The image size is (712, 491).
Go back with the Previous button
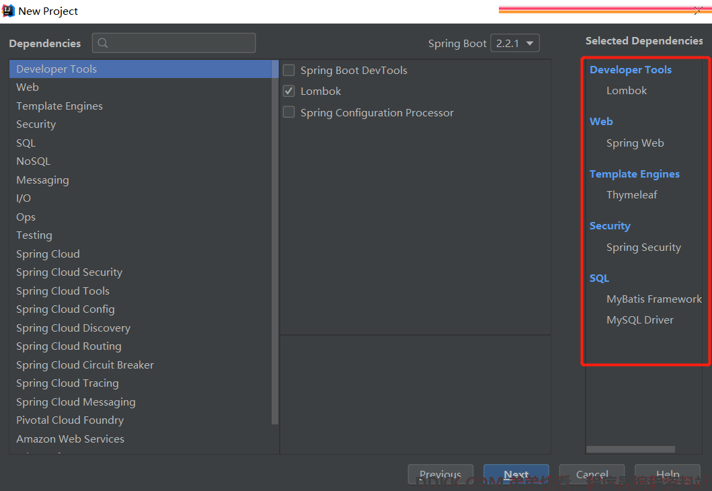coord(440,475)
